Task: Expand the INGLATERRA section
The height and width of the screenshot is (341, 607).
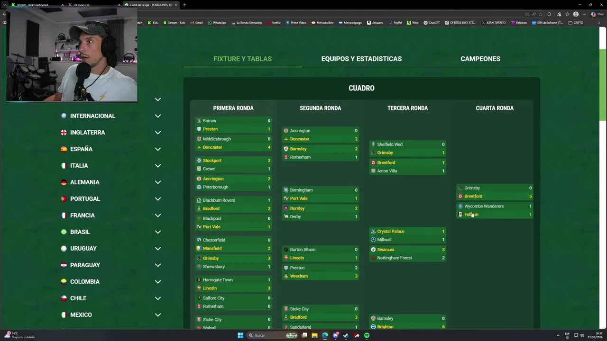Action: coord(111,132)
